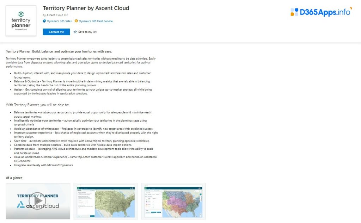Open the multicolored territories map thumbnail
Image resolution: width=361 pixels, height=223 pixels.
point(173,201)
